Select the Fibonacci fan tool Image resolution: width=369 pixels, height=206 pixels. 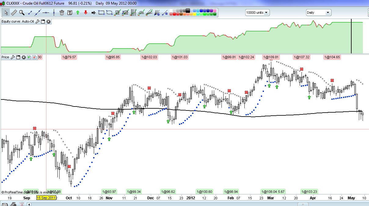(149, 13)
